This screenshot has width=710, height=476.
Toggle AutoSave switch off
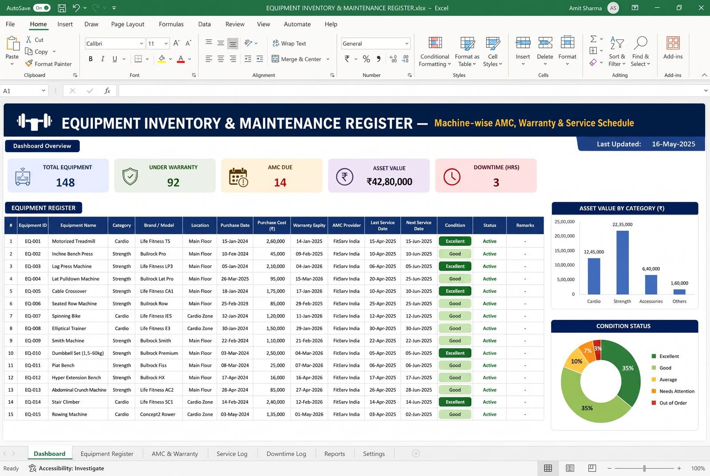click(x=42, y=8)
